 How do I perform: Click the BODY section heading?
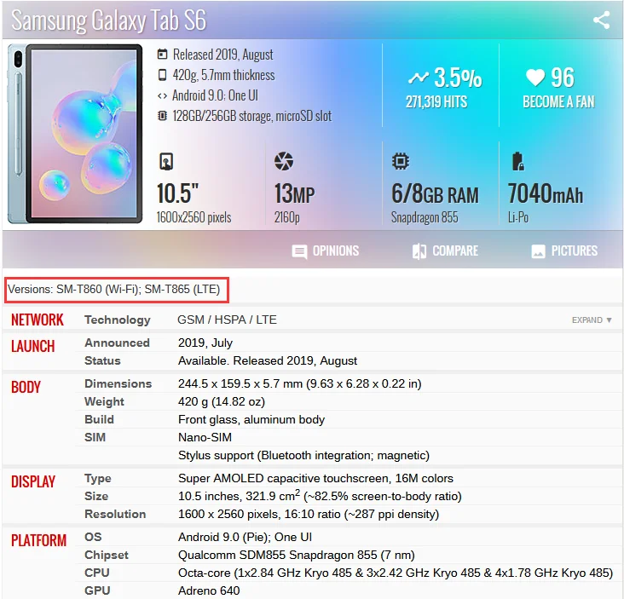[26, 387]
